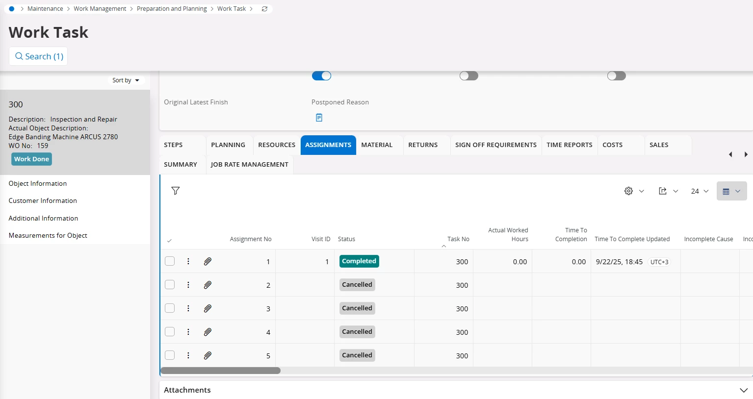Expand the view layout dropdown arrow
The image size is (753, 399).
click(738, 191)
